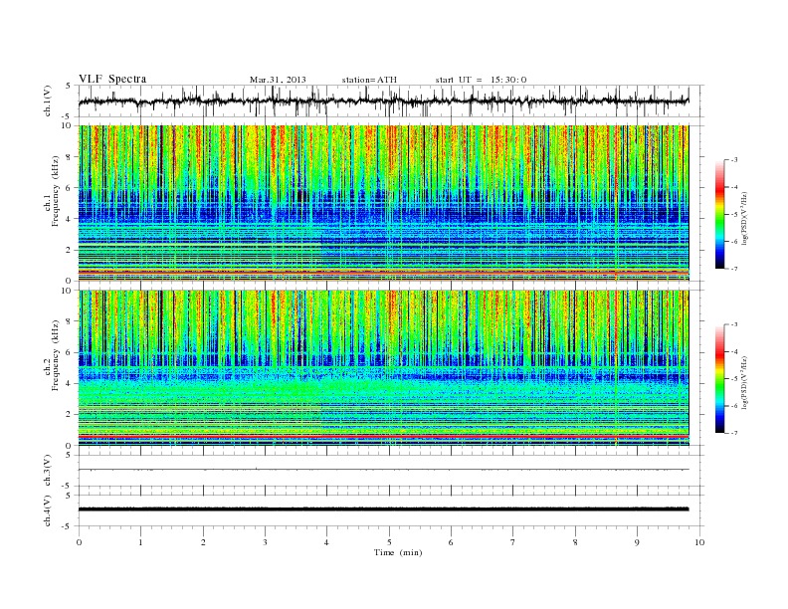Click time axis tick label "9"
Viewport: 788px width, 609px height.
pos(637,542)
